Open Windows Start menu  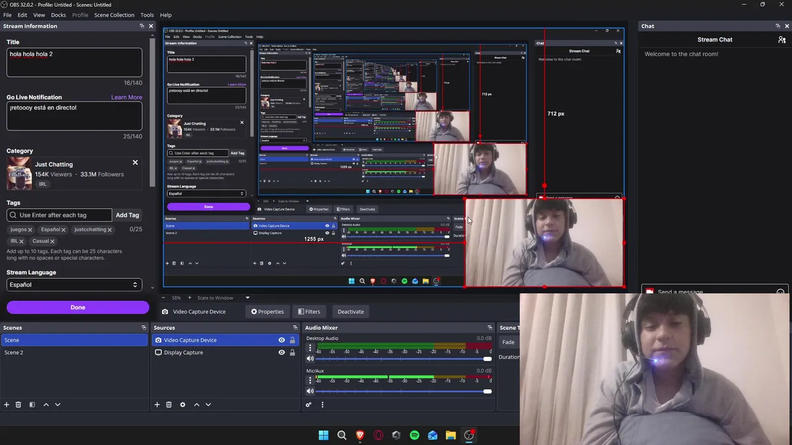click(324, 435)
